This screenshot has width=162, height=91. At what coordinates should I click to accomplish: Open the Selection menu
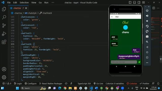pyautogui.click(x=24, y=3)
